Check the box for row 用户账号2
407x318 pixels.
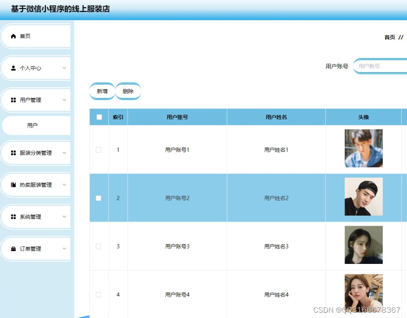98,198
